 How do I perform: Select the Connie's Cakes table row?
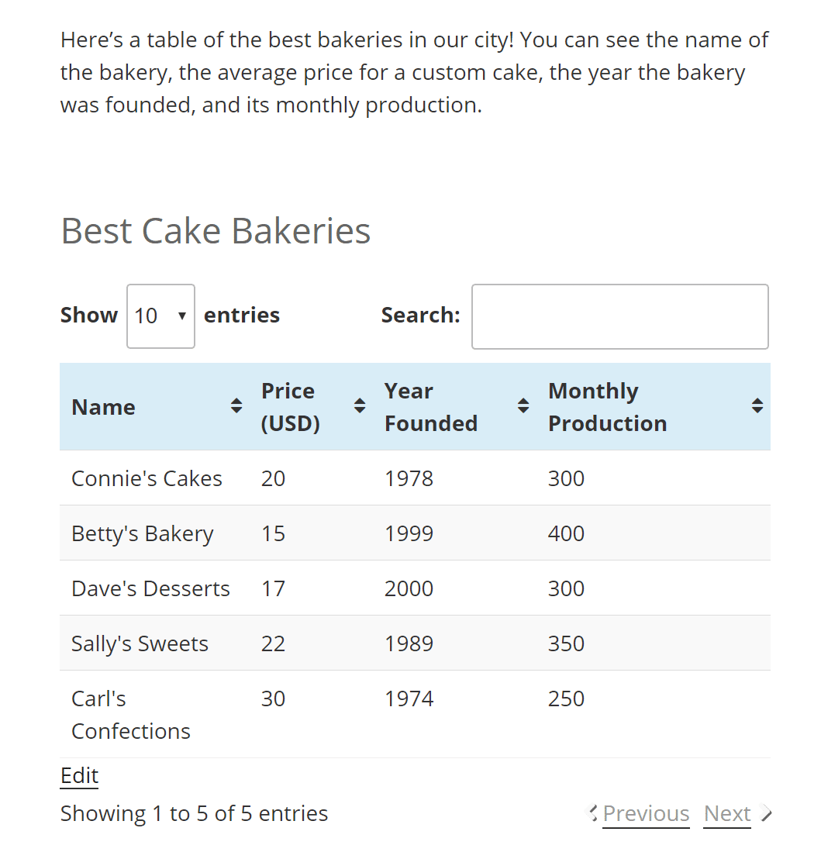click(310, 478)
